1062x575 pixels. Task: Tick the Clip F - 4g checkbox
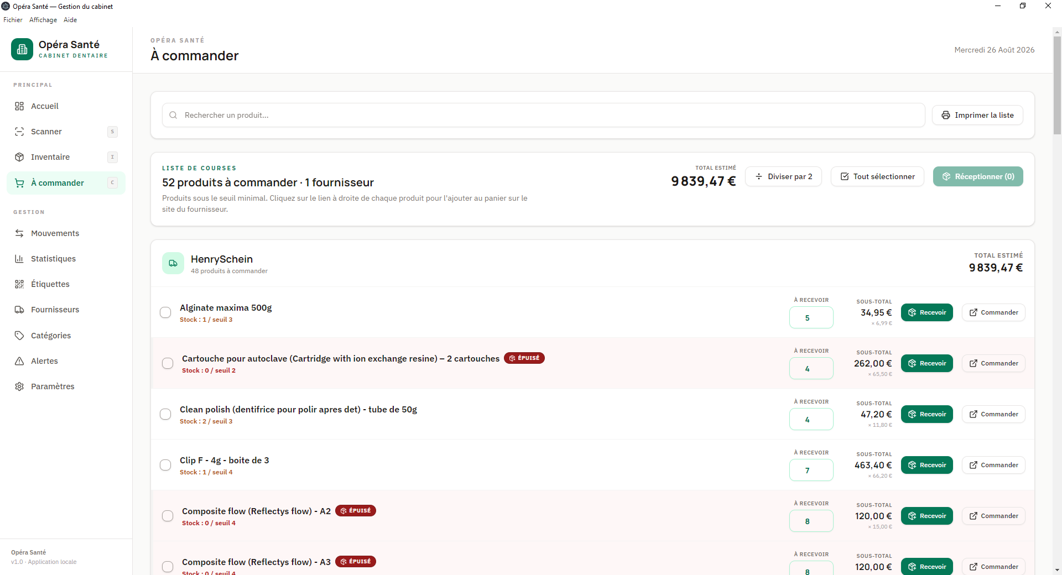point(165,465)
